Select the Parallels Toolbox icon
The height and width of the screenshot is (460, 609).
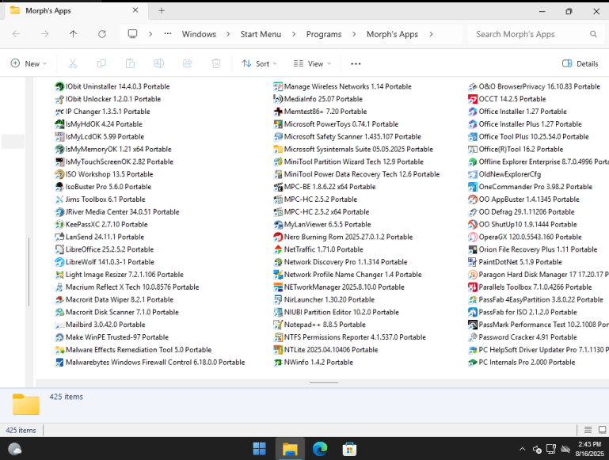pyautogui.click(x=473, y=287)
